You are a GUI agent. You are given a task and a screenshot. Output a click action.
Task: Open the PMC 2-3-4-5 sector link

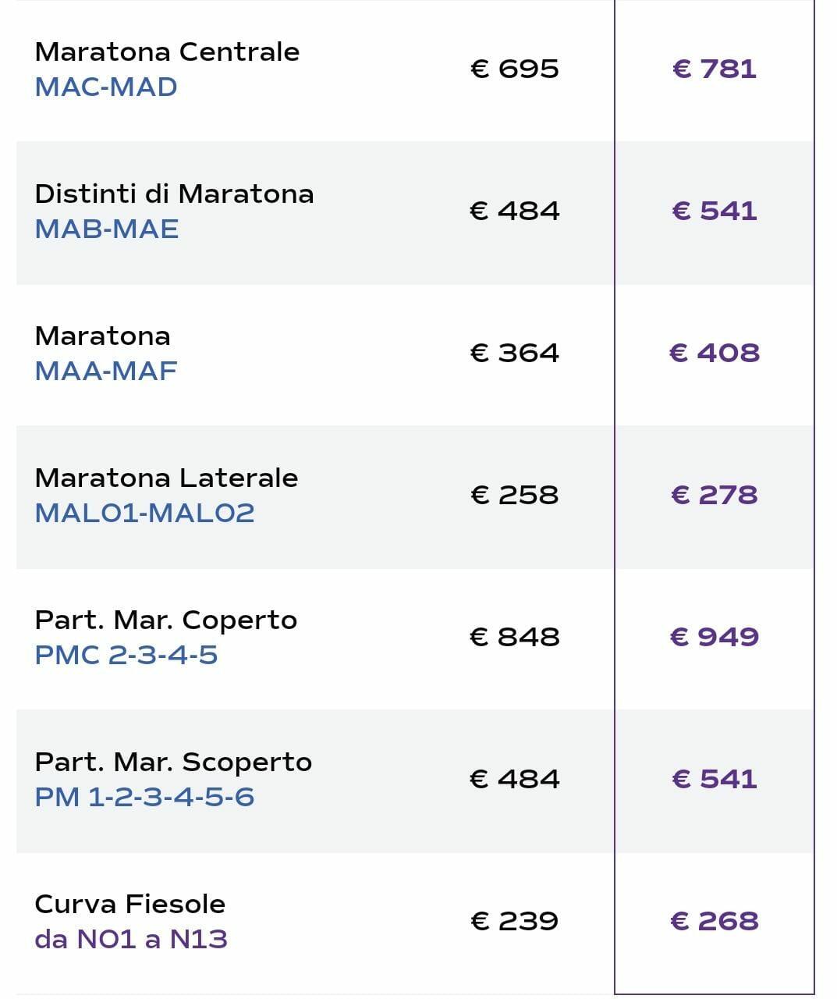coord(126,655)
